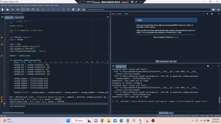
Task: Run the file with the green play button
Action: (x=23, y=10)
